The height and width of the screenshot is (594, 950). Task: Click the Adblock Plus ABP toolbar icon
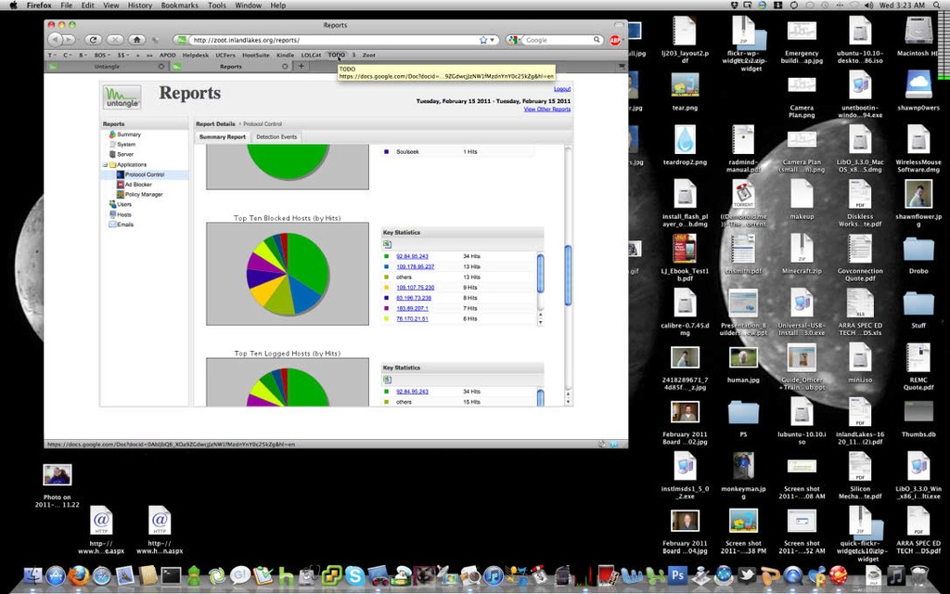click(x=615, y=40)
